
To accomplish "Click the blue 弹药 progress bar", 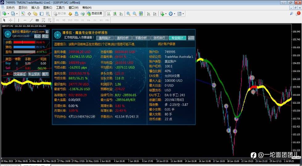I will (x=24, y=47).
